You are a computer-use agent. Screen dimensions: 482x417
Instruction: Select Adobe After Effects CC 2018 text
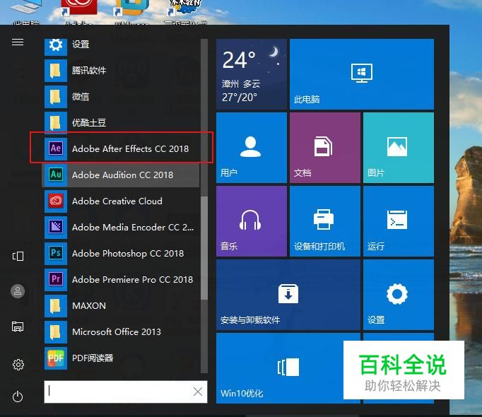coord(130,149)
